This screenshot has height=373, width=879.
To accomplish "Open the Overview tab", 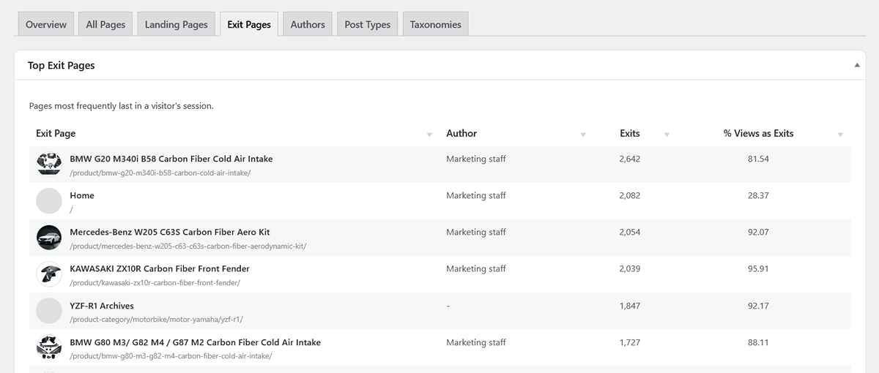I will pyautogui.click(x=46, y=24).
